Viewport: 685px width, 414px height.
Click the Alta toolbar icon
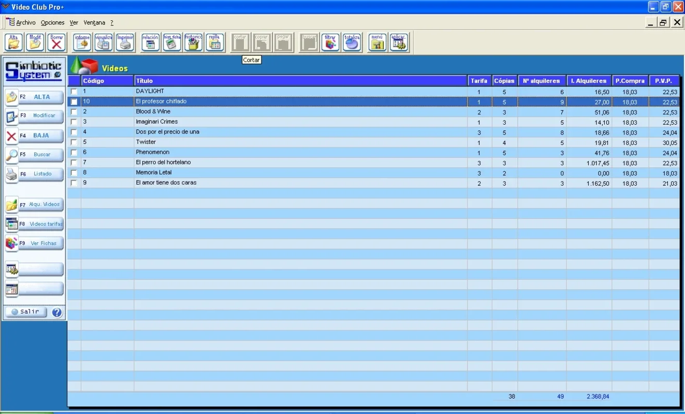[x=14, y=42]
